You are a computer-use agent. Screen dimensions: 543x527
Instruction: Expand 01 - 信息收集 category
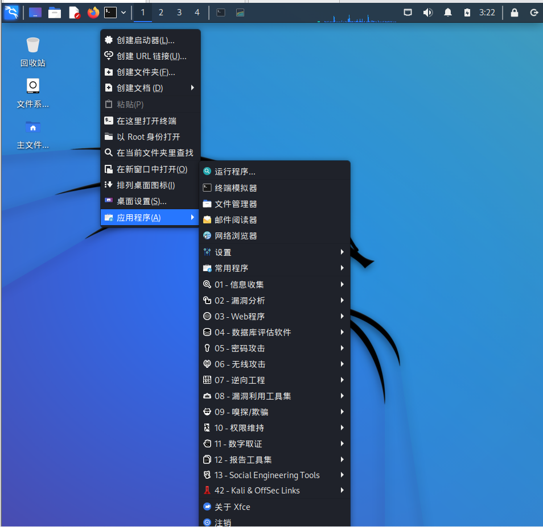pos(274,284)
